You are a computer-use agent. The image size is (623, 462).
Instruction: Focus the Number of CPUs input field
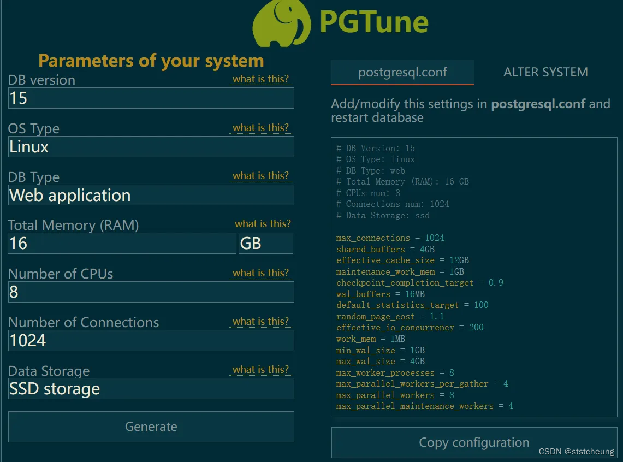(151, 292)
